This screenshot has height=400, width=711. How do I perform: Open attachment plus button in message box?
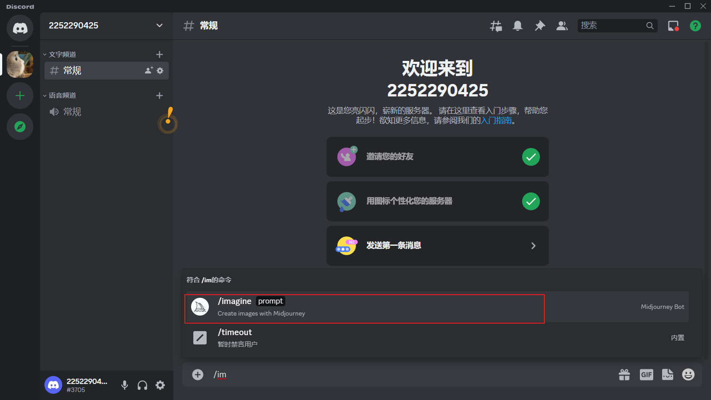tap(198, 375)
